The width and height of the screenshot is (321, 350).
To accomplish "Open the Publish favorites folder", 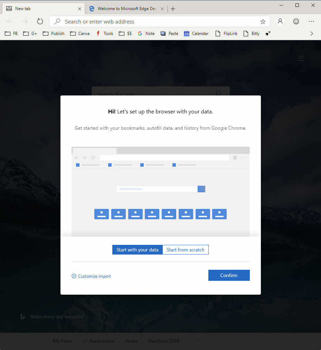I will click(54, 34).
